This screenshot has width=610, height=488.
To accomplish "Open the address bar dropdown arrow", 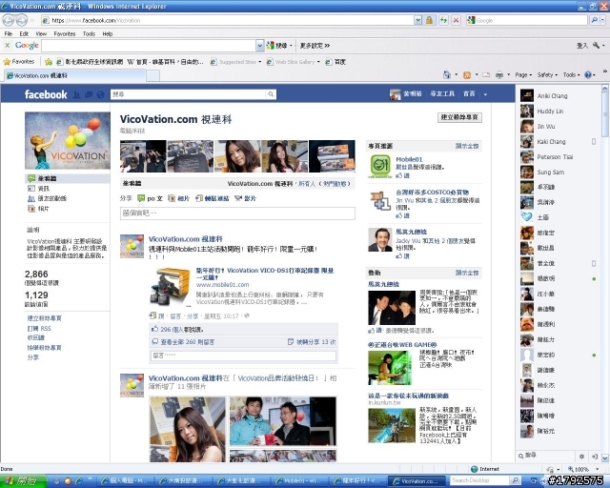I will click(417, 20).
